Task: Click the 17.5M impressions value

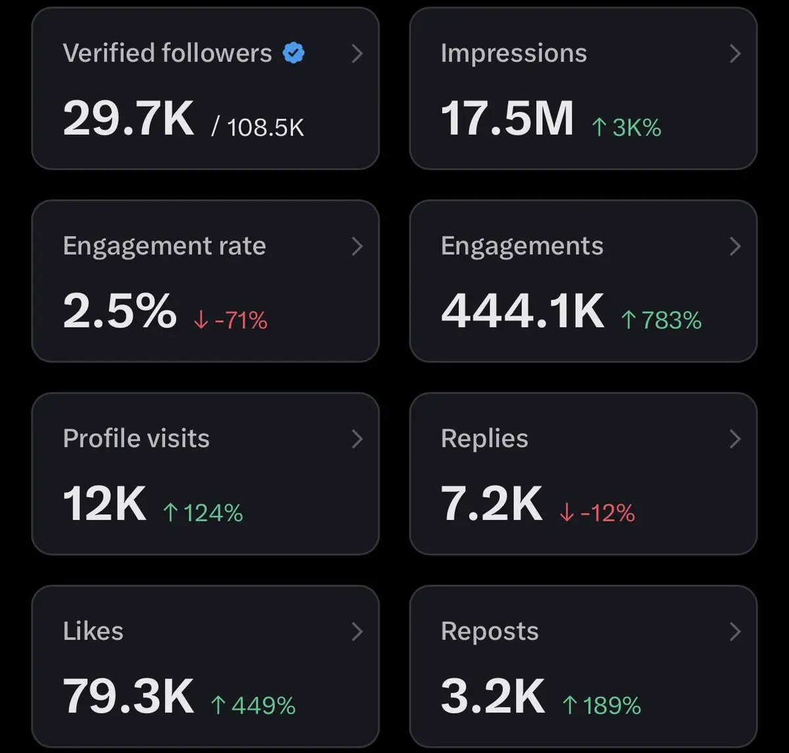Action: [507, 119]
